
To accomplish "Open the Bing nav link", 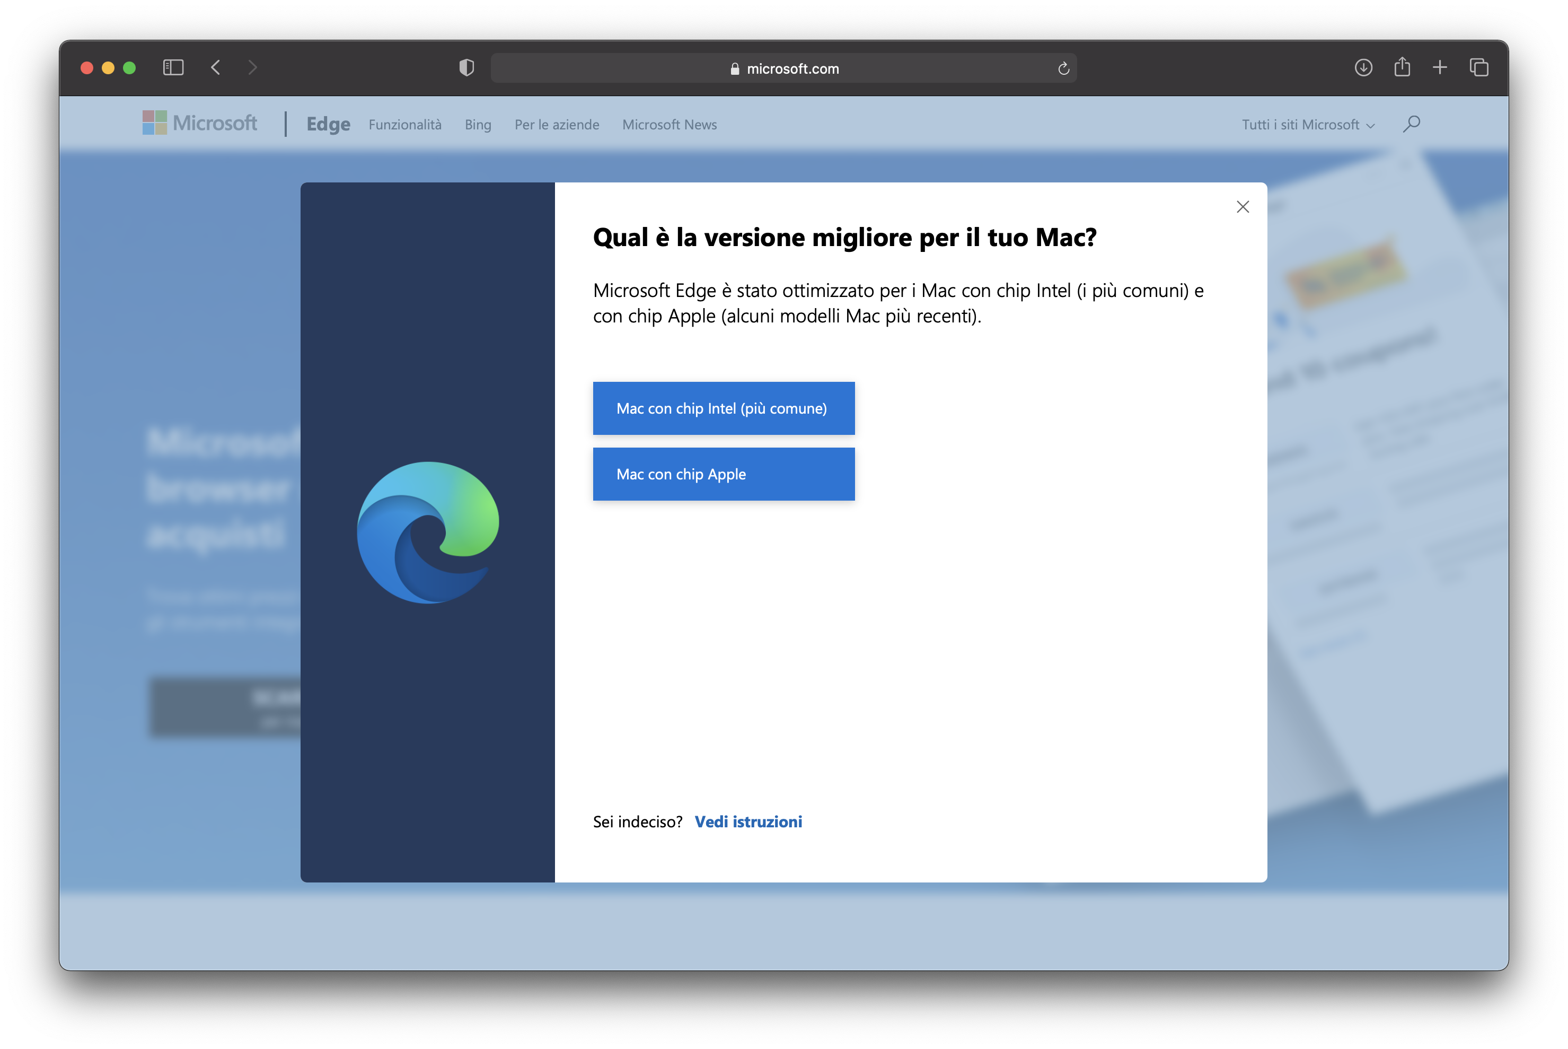I will pyautogui.click(x=478, y=125).
